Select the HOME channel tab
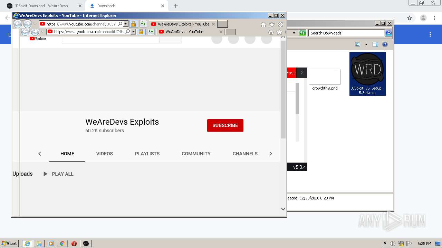 coord(67,154)
